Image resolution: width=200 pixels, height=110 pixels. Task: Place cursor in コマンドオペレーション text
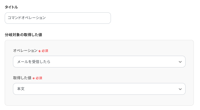click(27, 18)
